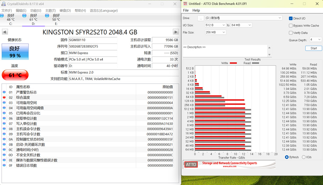Click the 512 B write value 64.98 MB/s
The height and width of the screenshot is (185, 323).
(x=289, y=68)
